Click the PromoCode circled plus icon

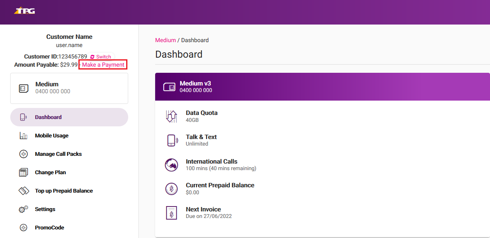click(23, 227)
